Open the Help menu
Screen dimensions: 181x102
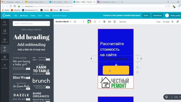click(47, 16)
